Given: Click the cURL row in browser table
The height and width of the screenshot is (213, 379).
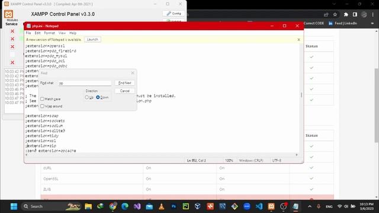Looking at the screenshot, I should (187, 168).
